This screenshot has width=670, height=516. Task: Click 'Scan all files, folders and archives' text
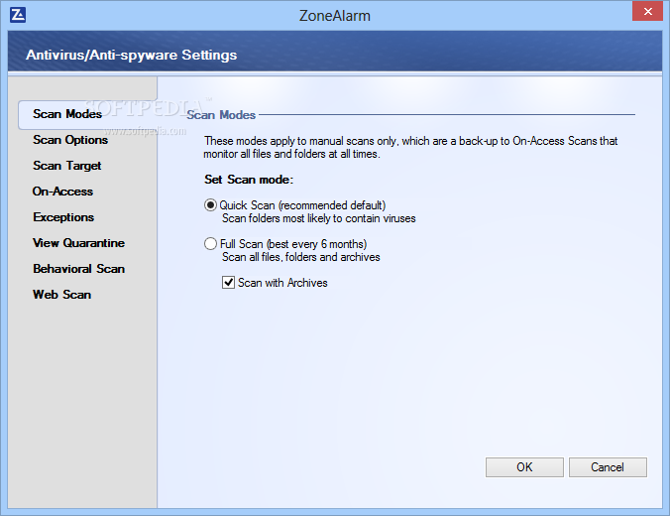click(301, 257)
